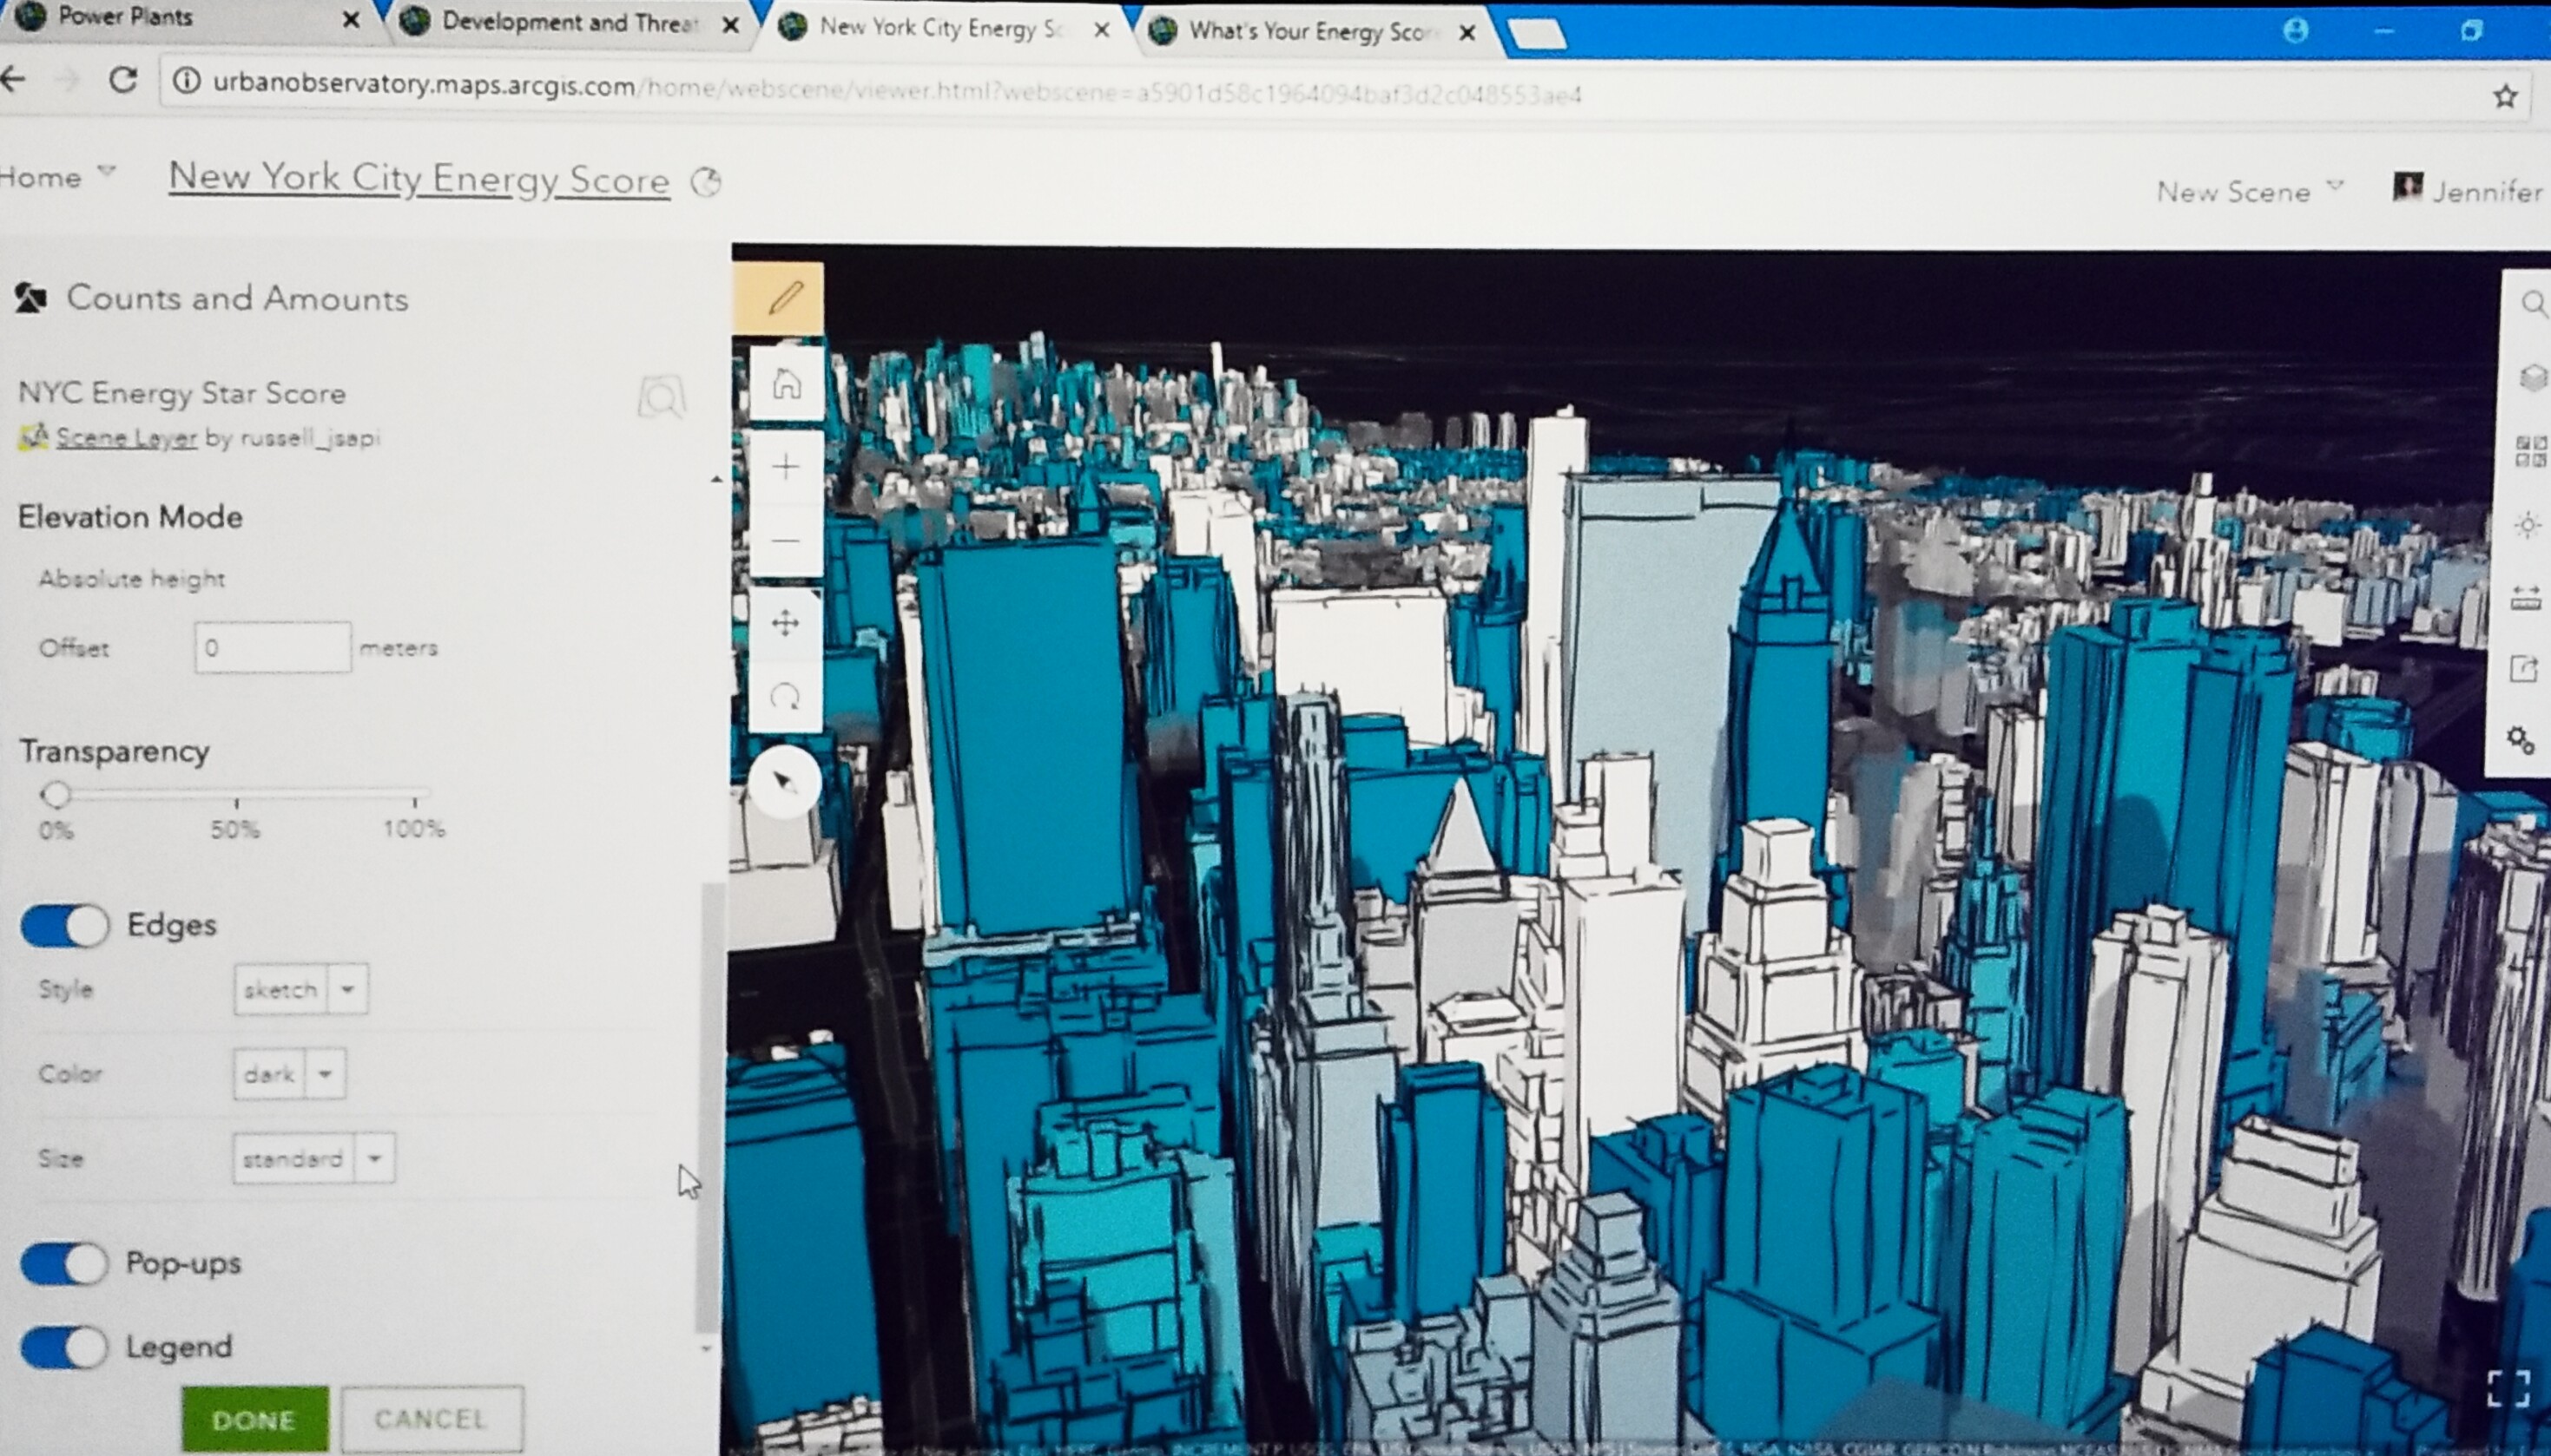
Task: Click the green DONE button
Action: [254, 1420]
